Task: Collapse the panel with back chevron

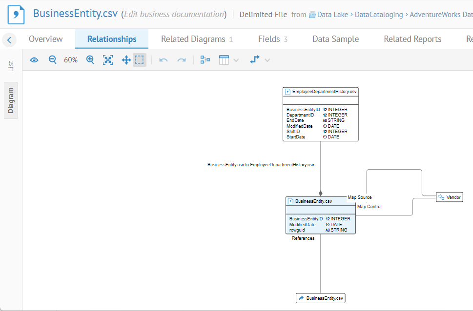Action: pos(9,39)
